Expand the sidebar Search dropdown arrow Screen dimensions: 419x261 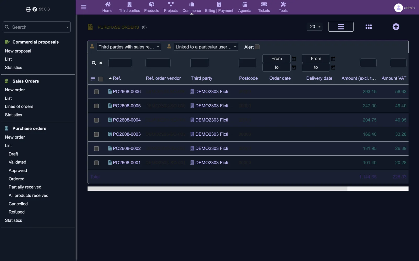pos(67,27)
